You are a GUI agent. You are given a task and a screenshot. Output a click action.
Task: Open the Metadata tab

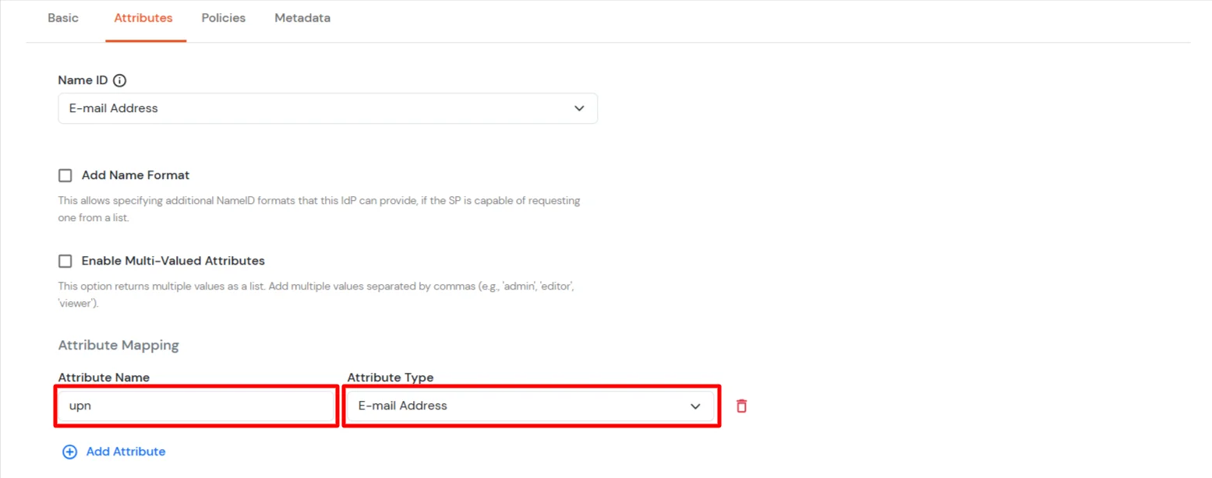(x=302, y=17)
